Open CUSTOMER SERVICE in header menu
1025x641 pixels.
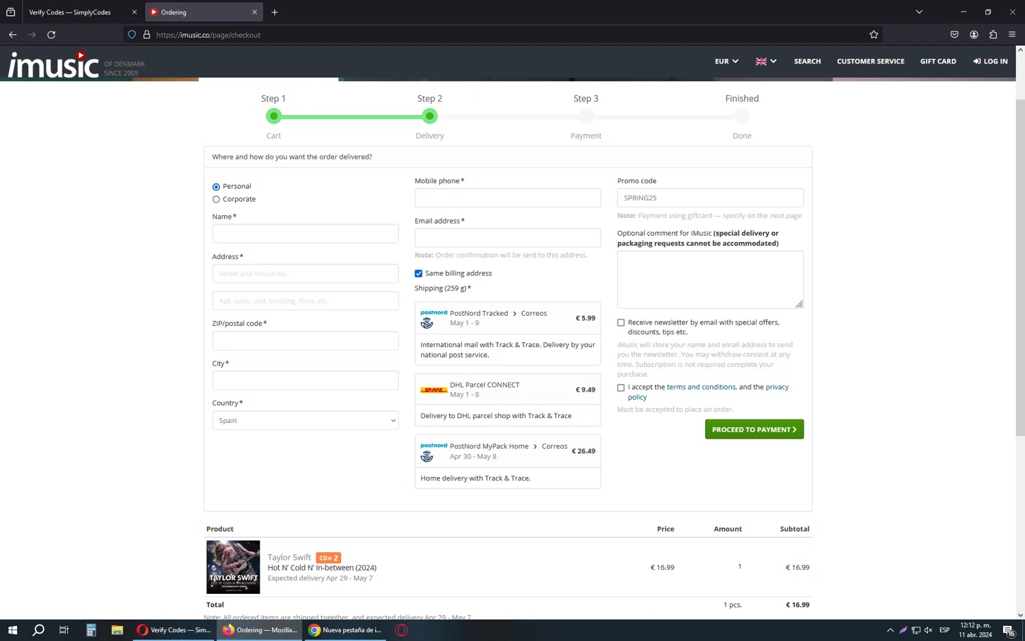pos(871,62)
